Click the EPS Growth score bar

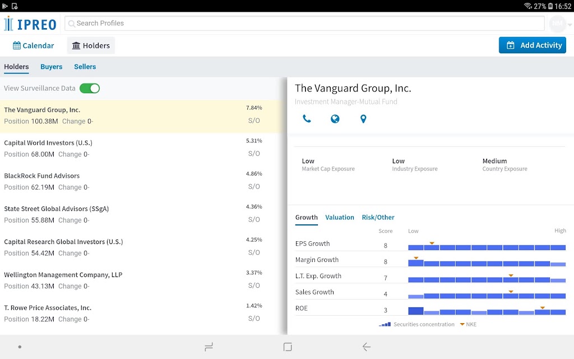[x=487, y=247]
